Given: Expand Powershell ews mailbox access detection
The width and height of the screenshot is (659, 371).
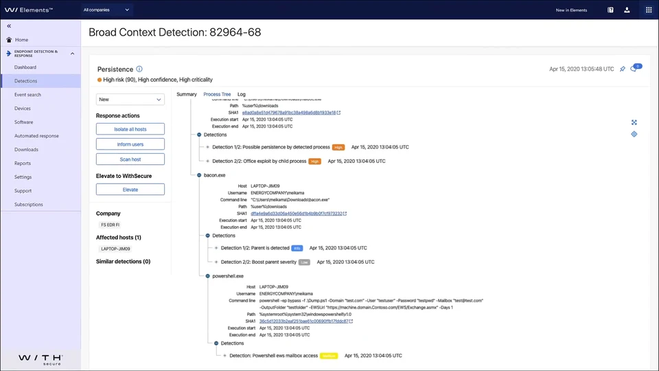Looking at the screenshot, I should click(x=225, y=356).
